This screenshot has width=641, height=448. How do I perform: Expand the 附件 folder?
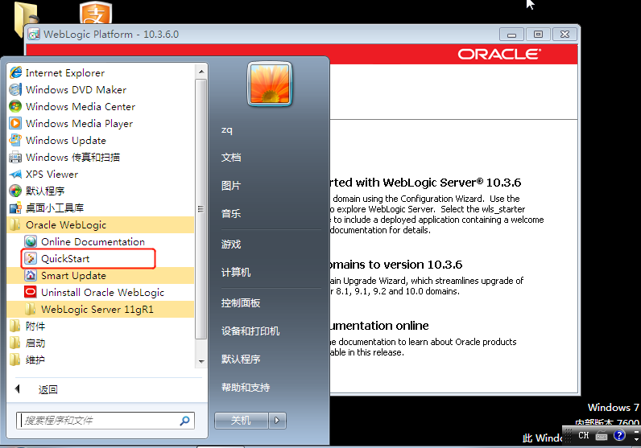pyautogui.click(x=100, y=327)
